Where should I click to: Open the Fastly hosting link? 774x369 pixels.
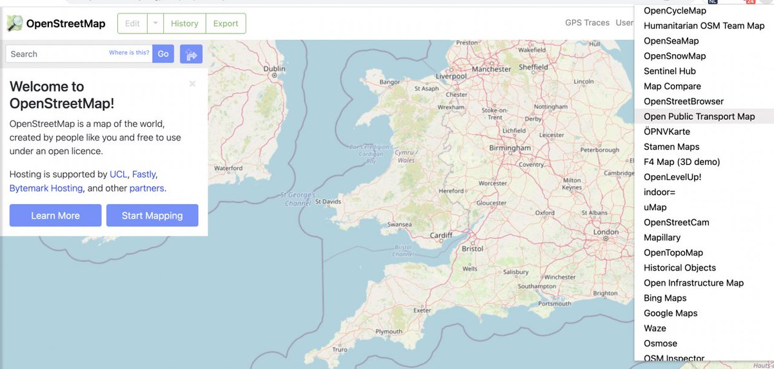pos(144,175)
